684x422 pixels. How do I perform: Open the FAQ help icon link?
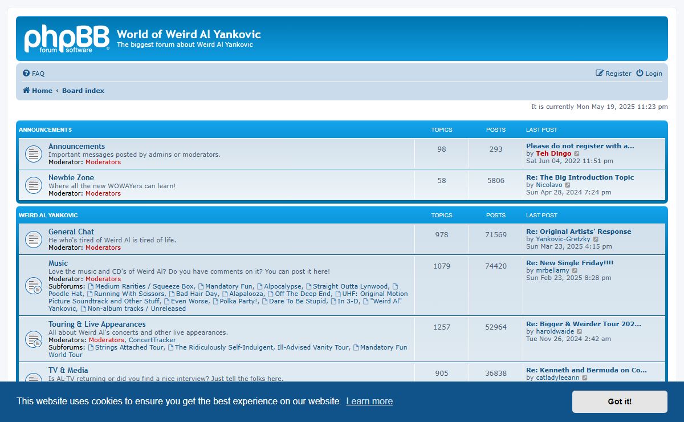26,74
